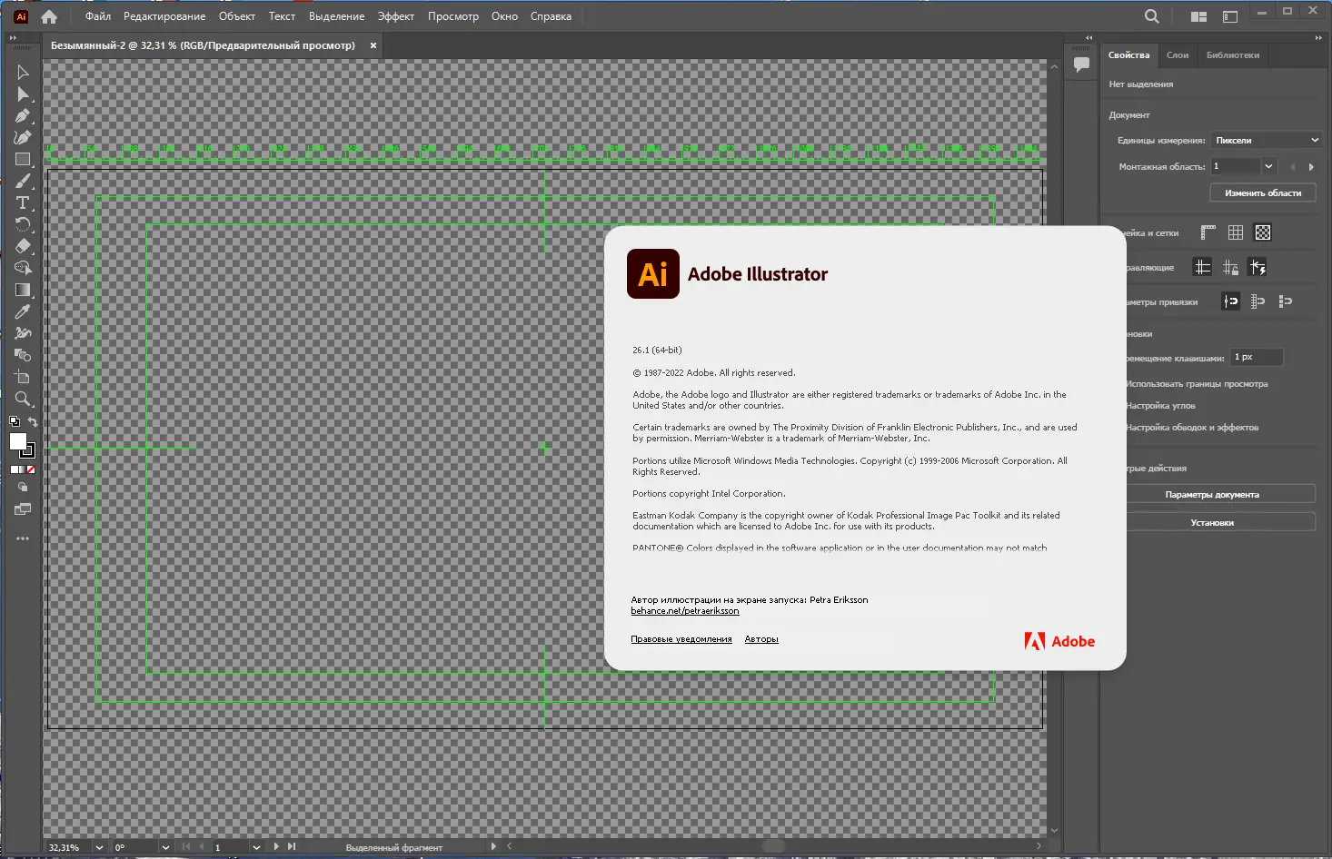Open the rotation angle dropdown

(165, 847)
